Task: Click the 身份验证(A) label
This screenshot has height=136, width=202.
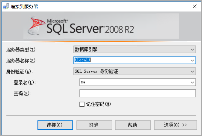Action: 19,72
